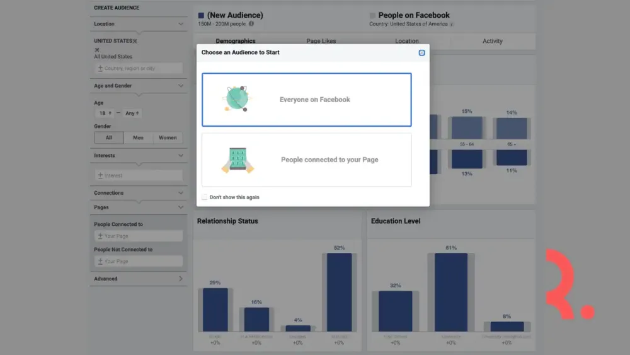Click the building icon for Page connections
The width and height of the screenshot is (630, 355).
click(x=238, y=160)
